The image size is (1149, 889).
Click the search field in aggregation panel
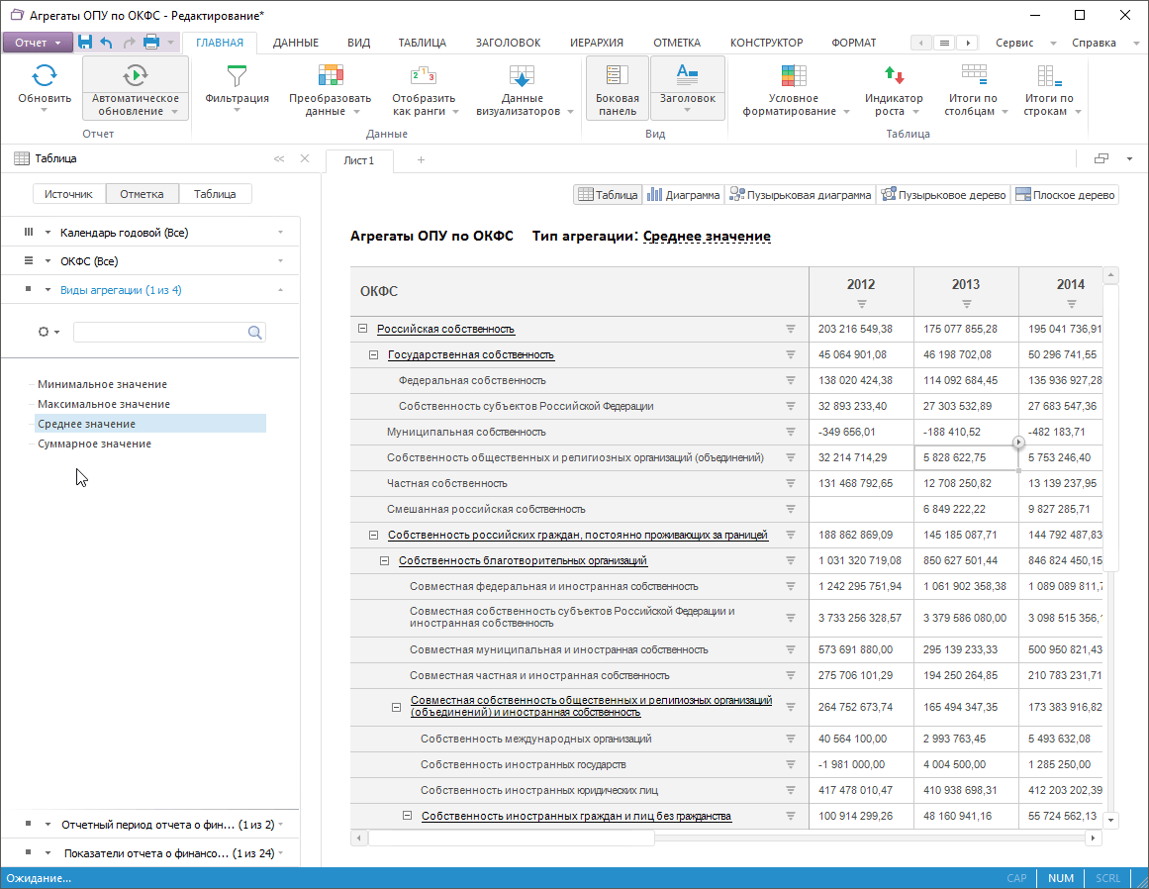coord(160,333)
